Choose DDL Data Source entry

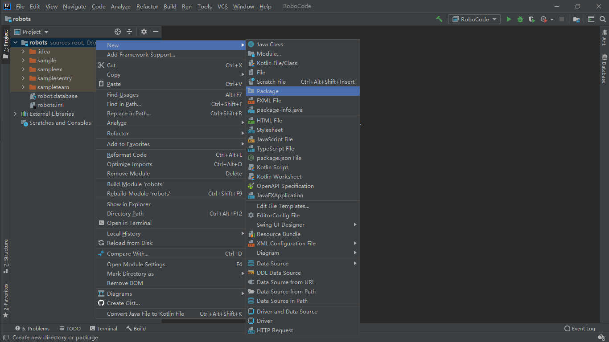click(303, 273)
